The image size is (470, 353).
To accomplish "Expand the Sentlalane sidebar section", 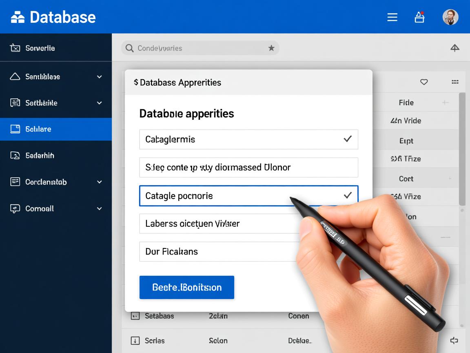I will (x=99, y=77).
